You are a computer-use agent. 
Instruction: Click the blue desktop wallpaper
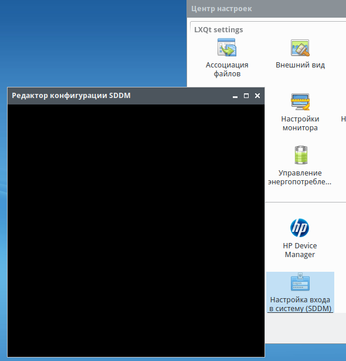pyautogui.click(x=92, y=44)
